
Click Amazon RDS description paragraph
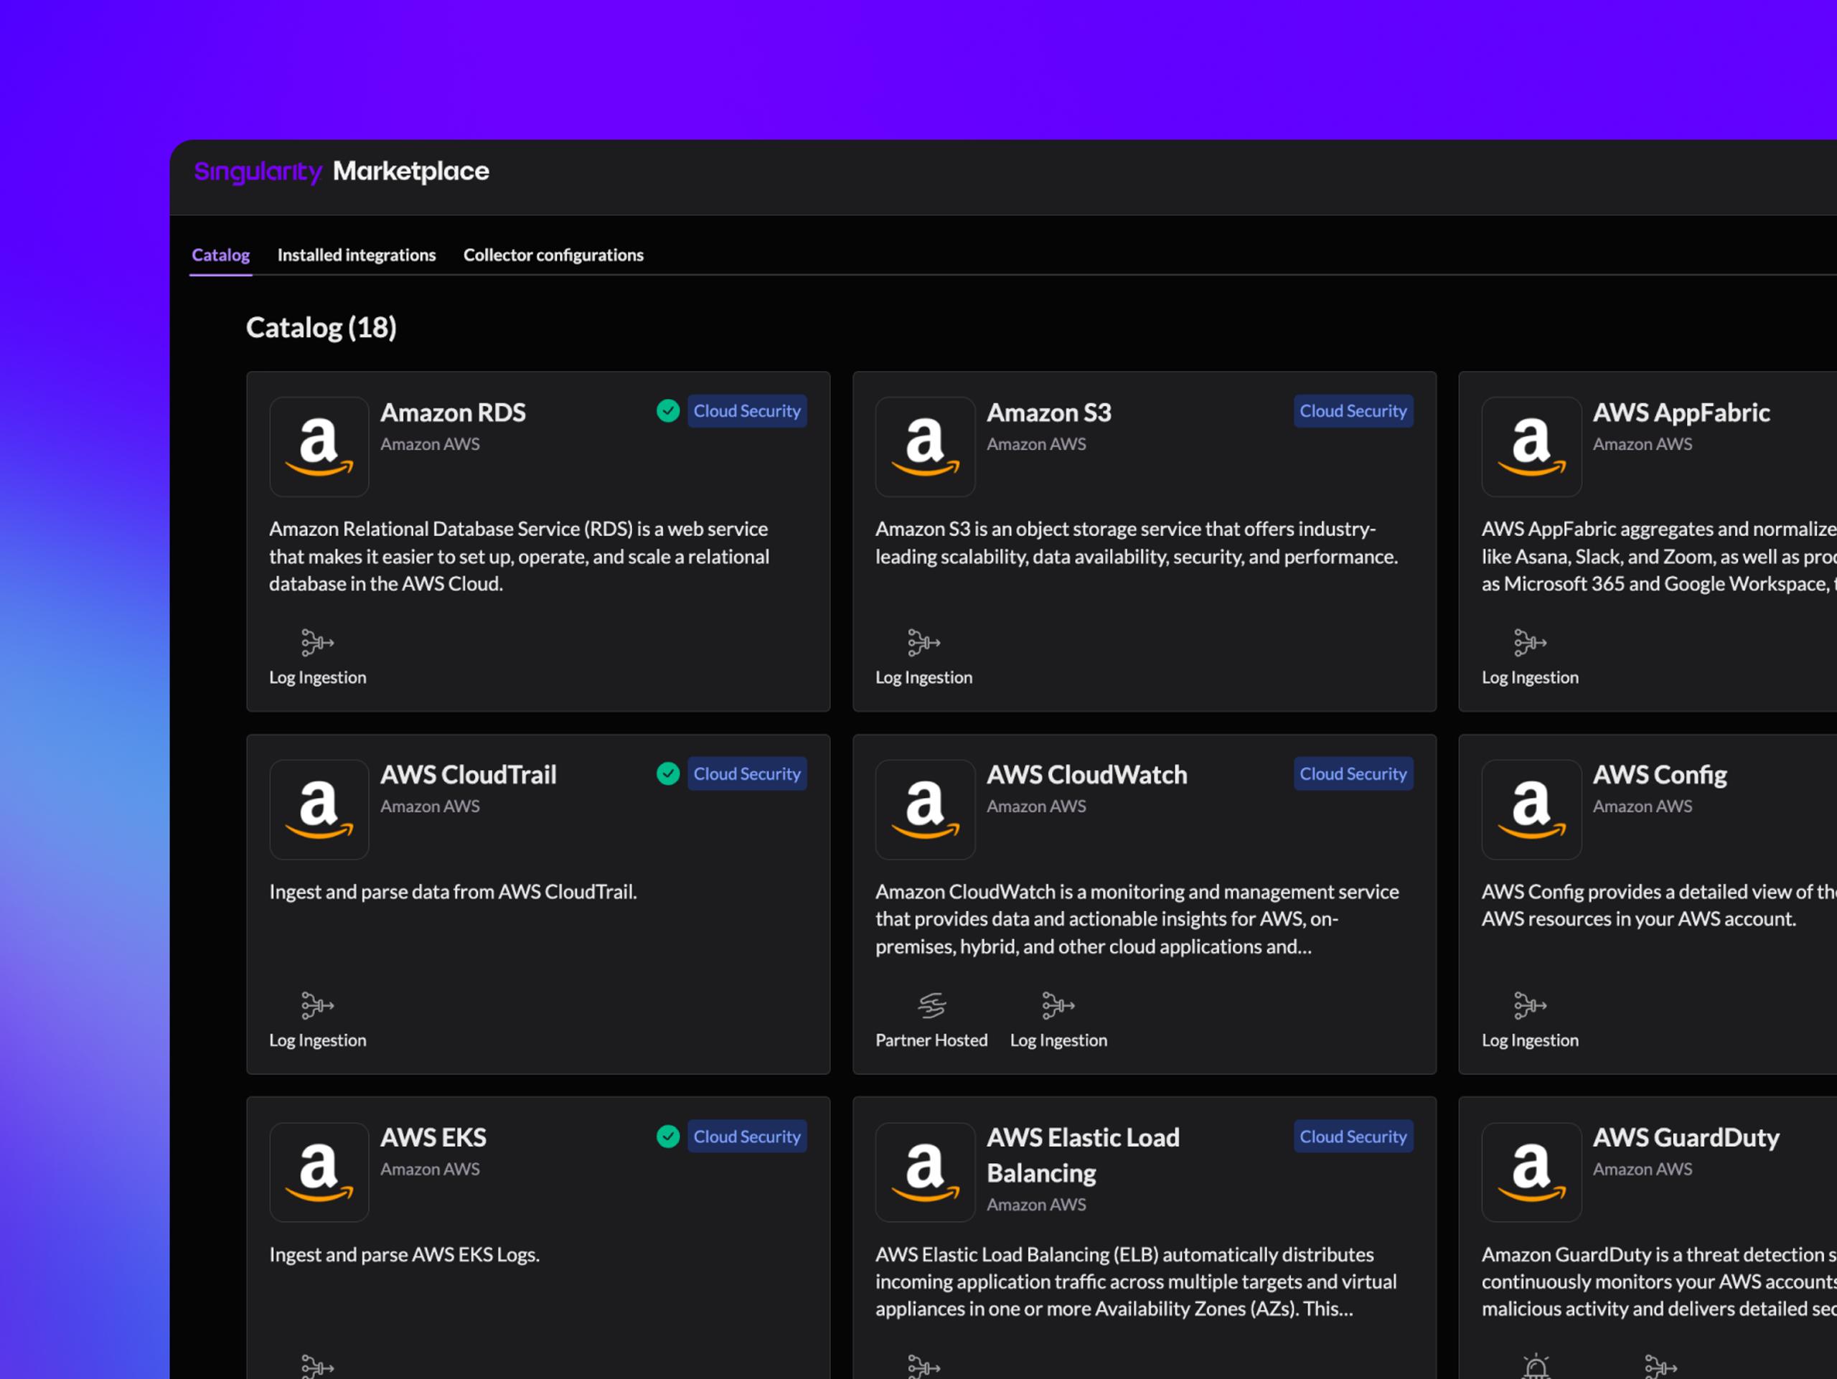click(x=520, y=557)
